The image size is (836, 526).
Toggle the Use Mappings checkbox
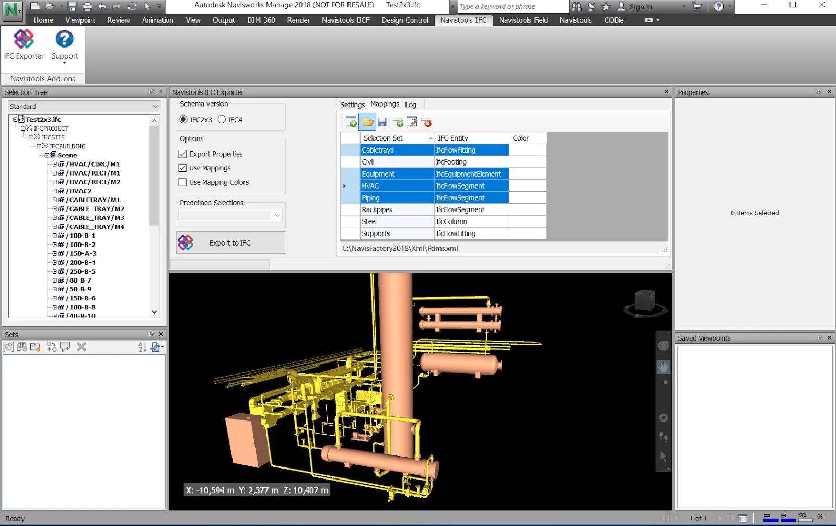(x=182, y=168)
